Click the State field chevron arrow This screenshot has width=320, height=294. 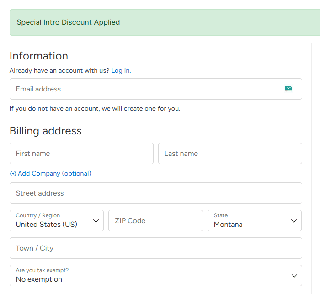pos(294,221)
